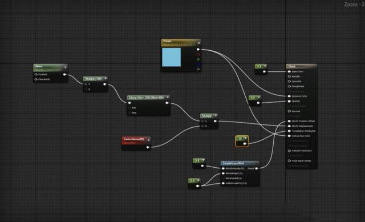Click SimpleGrassWind's WindWeight input pin
Image resolution: width=365 pixels, height=222 pixels.
click(x=223, y=173)
